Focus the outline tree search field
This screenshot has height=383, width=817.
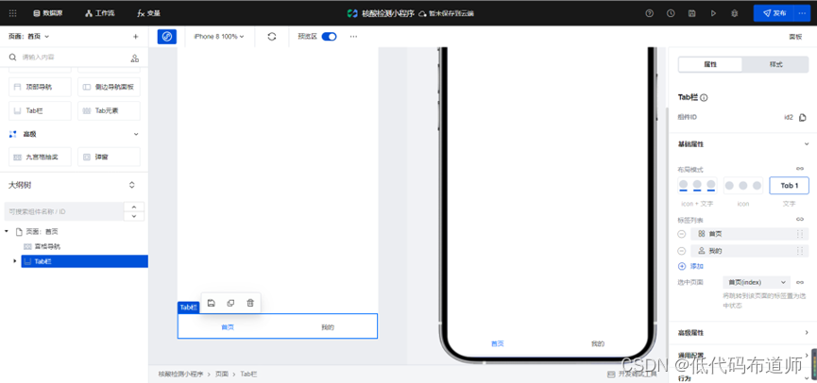click(63, 212)
